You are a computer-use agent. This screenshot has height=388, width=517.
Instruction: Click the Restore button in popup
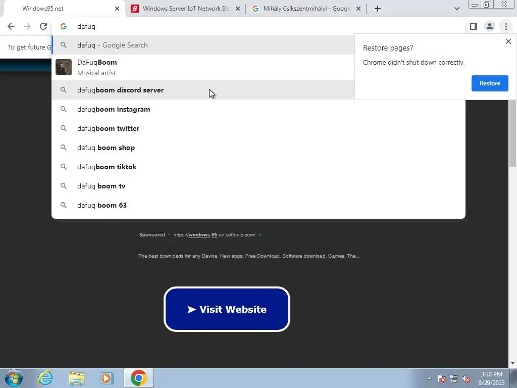(x=490, y=83)
